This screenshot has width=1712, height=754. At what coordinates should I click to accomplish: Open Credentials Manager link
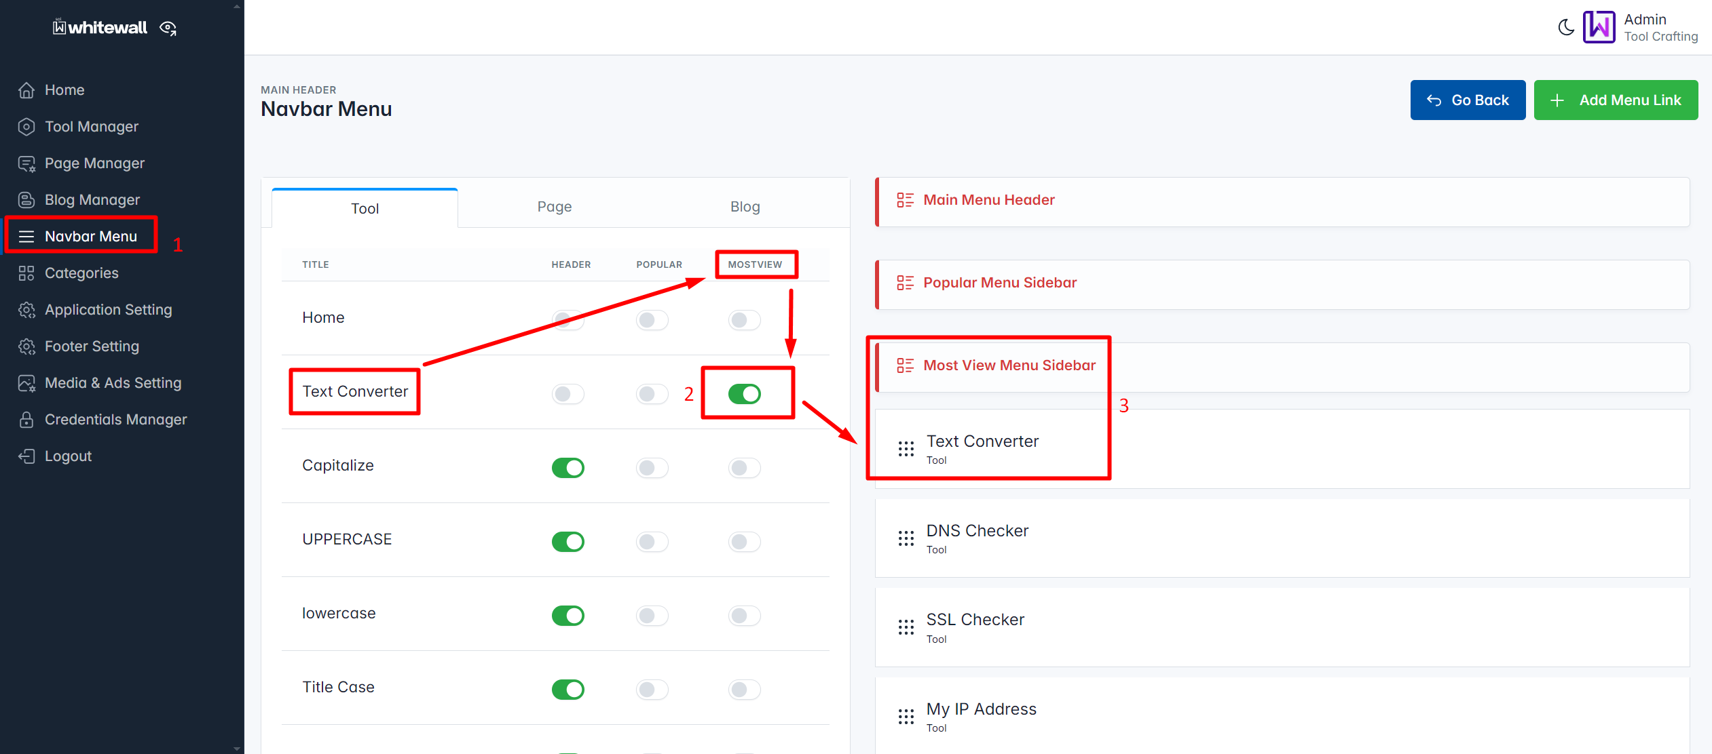click(116, 420)
